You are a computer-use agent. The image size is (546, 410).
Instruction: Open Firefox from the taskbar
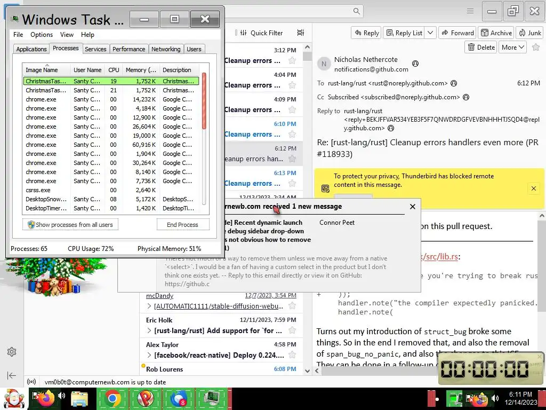pyautogui.click(x=46, y=398)
